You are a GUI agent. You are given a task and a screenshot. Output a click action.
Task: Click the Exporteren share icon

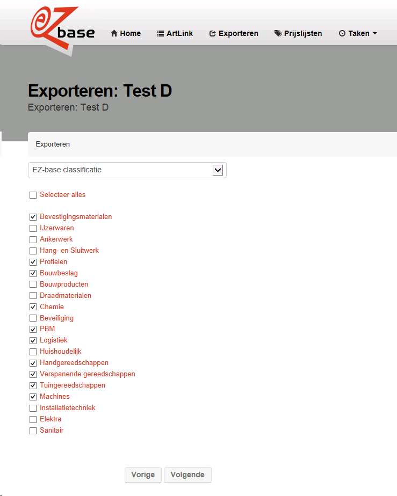[x=212, y=33]
